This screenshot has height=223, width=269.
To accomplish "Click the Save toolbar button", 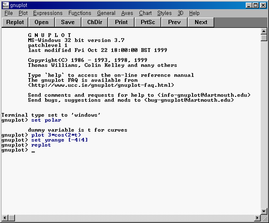I will (68, 22).
